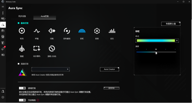Click the rainbow gradient style preview

pos(156,41)
